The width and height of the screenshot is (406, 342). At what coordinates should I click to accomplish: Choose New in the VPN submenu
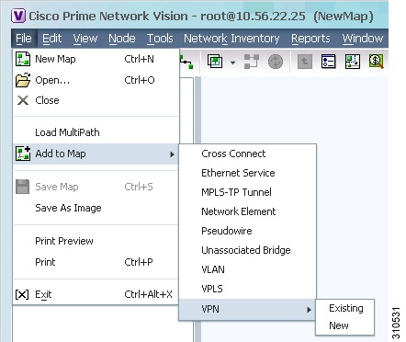coord(339,325)
